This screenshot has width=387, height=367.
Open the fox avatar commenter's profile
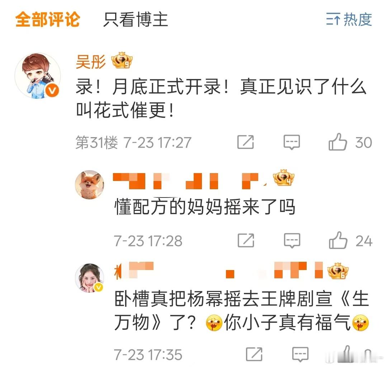(89, 185)
